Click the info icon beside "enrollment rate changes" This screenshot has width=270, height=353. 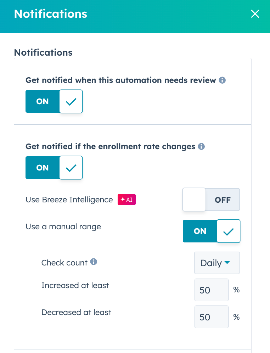(201, 146)
